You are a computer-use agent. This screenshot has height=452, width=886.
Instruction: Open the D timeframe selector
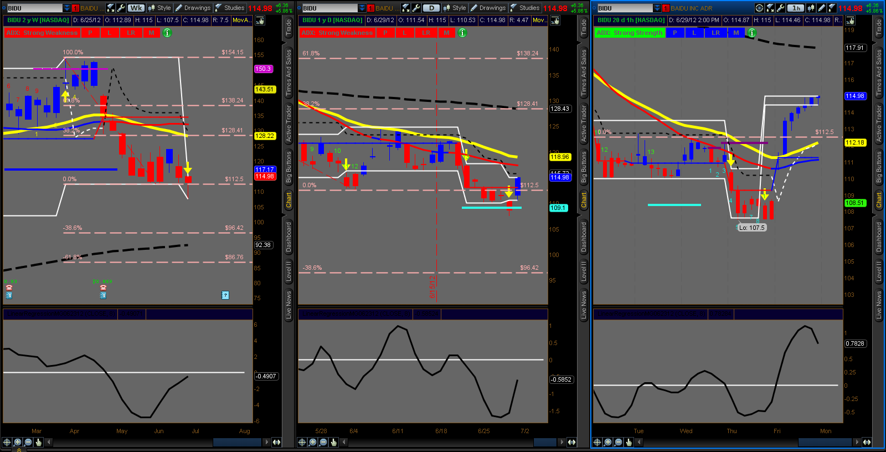click(431, 8)
